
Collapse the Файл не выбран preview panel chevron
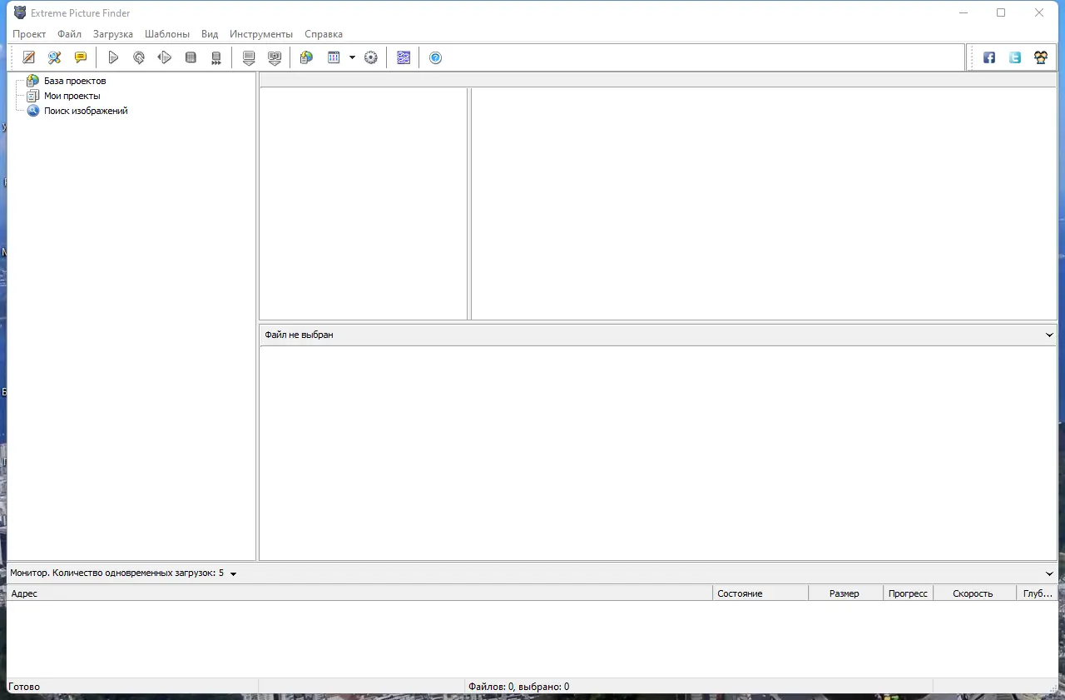(1049, 335)
